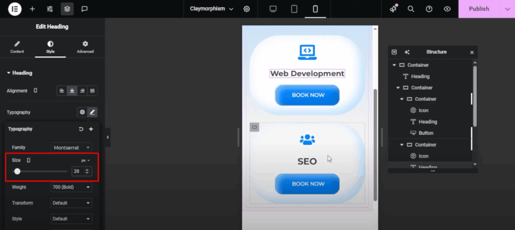Screen dimensions: 515x230
Task: Open the Style Default dropdown
Action: tap(71, 219)
